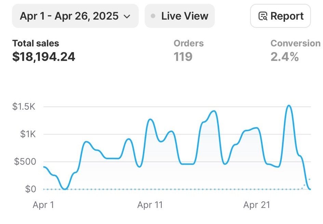Click the Report magnifier document icon

point(263,16)
